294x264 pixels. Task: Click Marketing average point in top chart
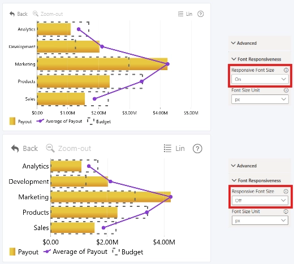click(167, 64)
